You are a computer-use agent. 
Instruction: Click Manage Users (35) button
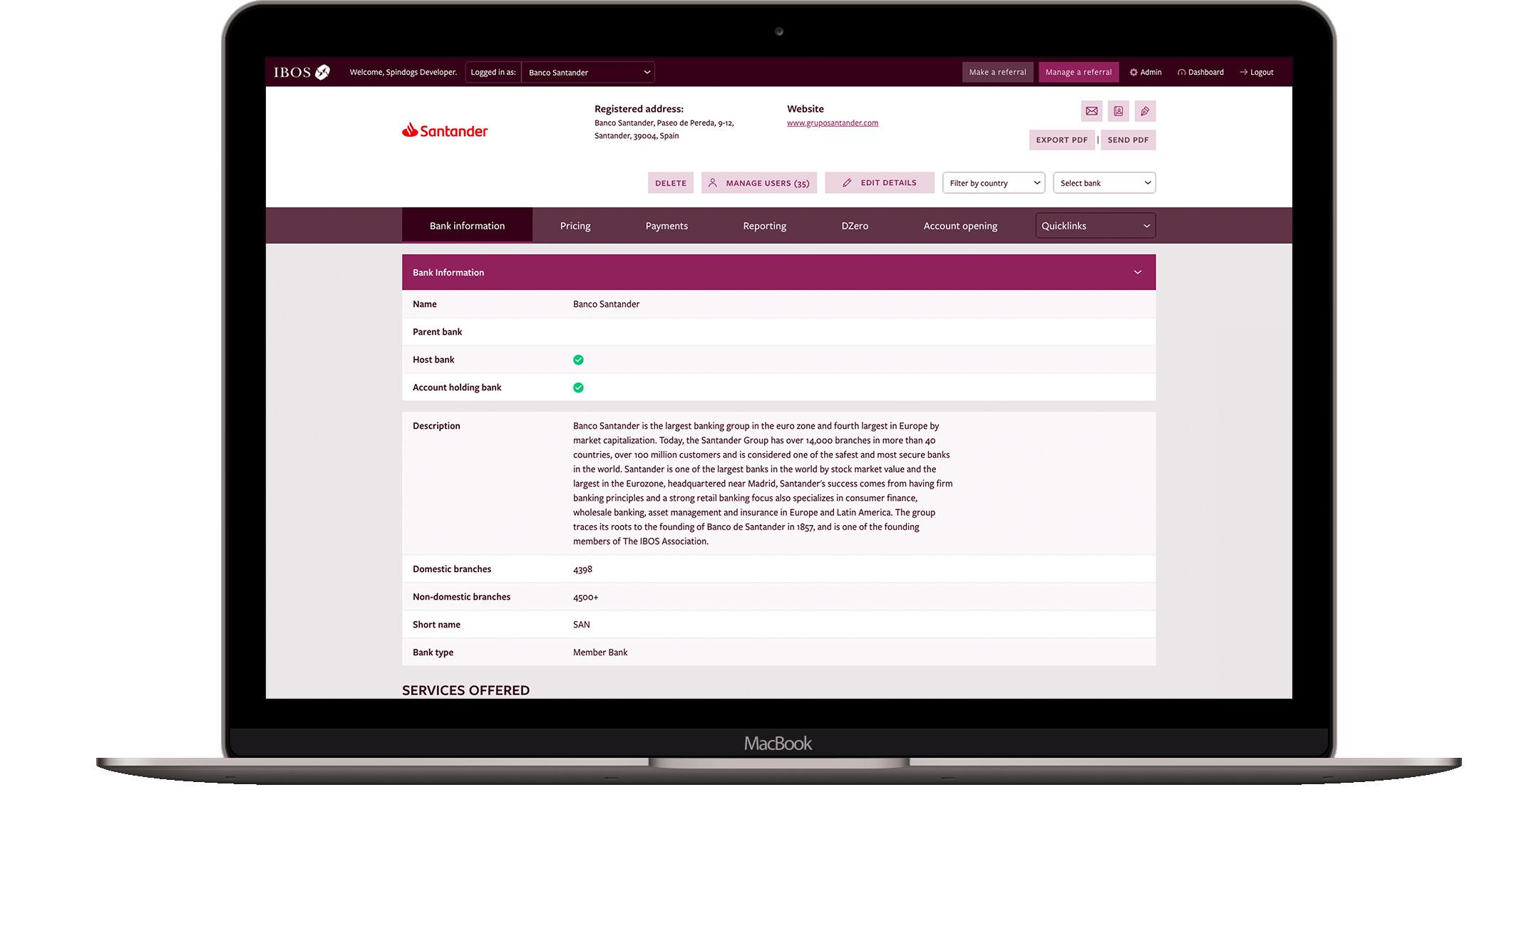pyautogui.click(x=759, y=183)
